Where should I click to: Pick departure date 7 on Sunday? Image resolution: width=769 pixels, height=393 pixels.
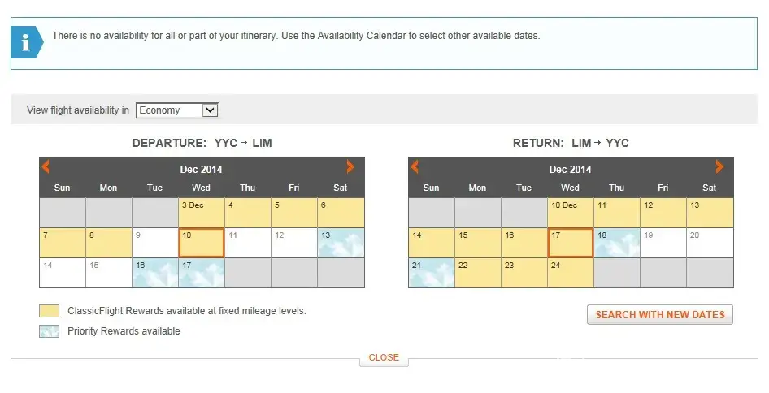(x=63, y=243)
